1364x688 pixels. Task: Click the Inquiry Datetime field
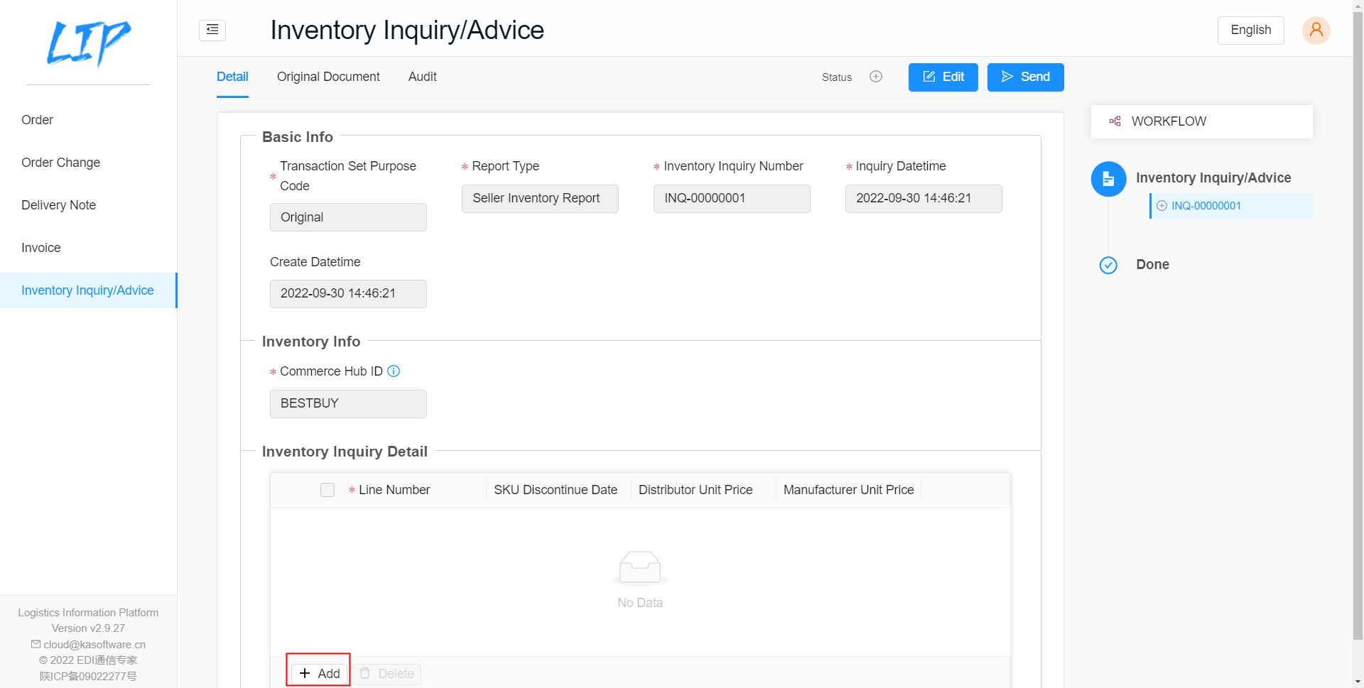pos(924,199)
